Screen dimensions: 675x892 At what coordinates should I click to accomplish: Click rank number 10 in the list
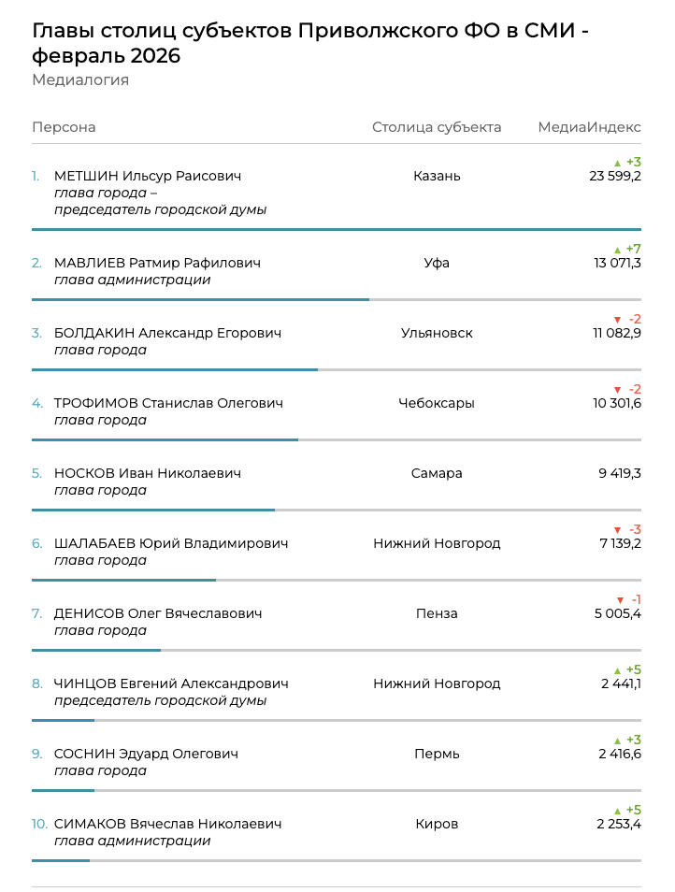pyautogui.click(x=38, y=824)
